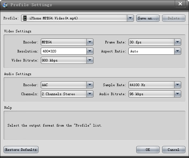Image resolution: width=189 pixels, height=158 pixels.
Task: Close the Profile Settings dialog
Action: [180, 4]
